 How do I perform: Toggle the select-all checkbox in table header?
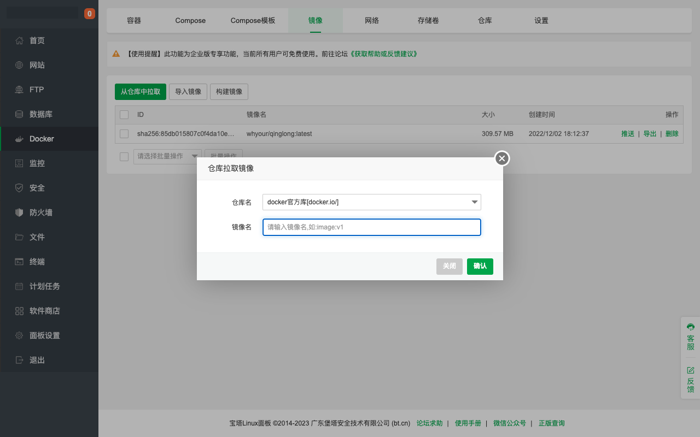click(124, 115)
